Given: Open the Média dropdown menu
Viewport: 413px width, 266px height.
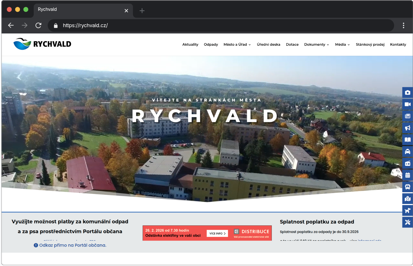Looking at the screenshot, I should point(342,45).
